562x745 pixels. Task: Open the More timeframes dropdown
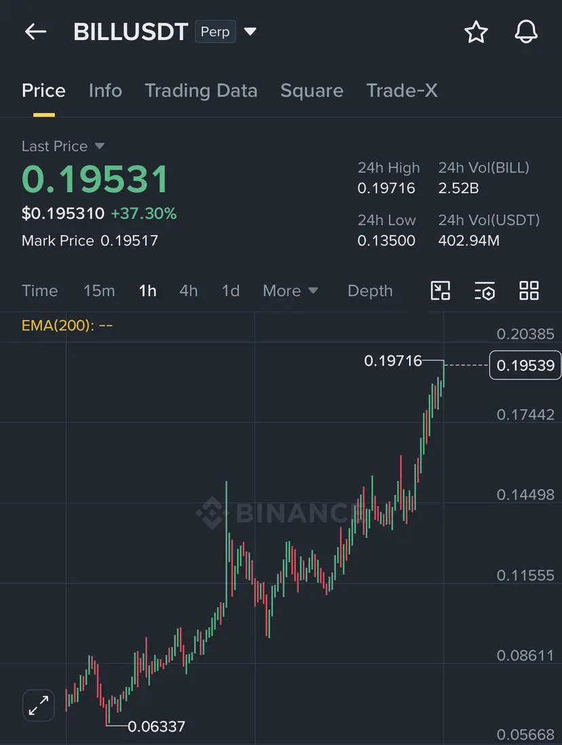[290, 291]
